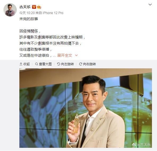This screenshot has width=157, height=151.
Task: Click the counterclockwise rotate icon
Action: pyautogui.click(x=58, y=64)
